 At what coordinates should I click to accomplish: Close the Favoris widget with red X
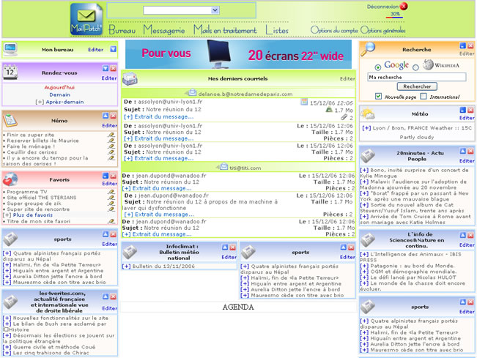[x=114, y=176]
